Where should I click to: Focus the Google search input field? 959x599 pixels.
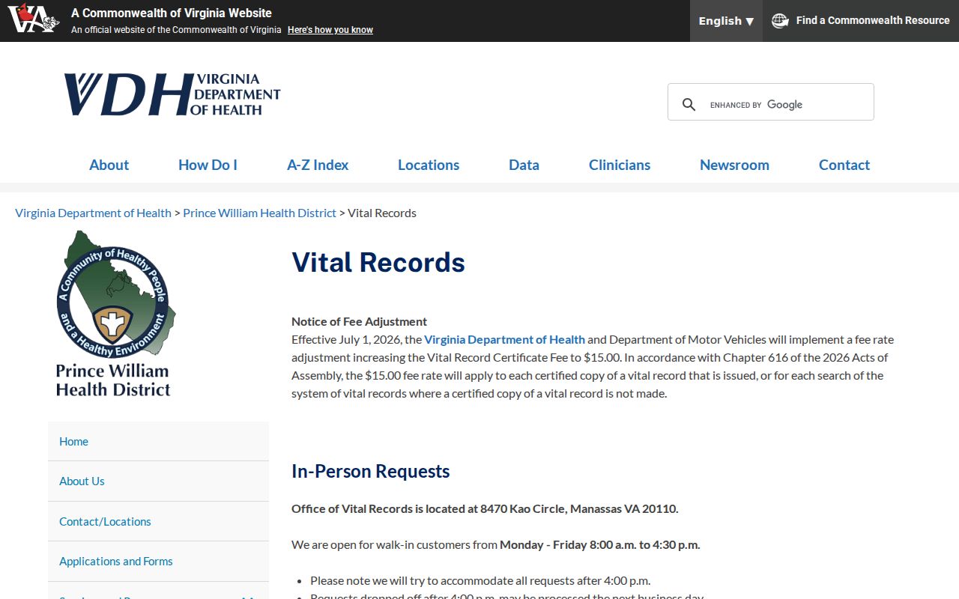click(787, 105)
